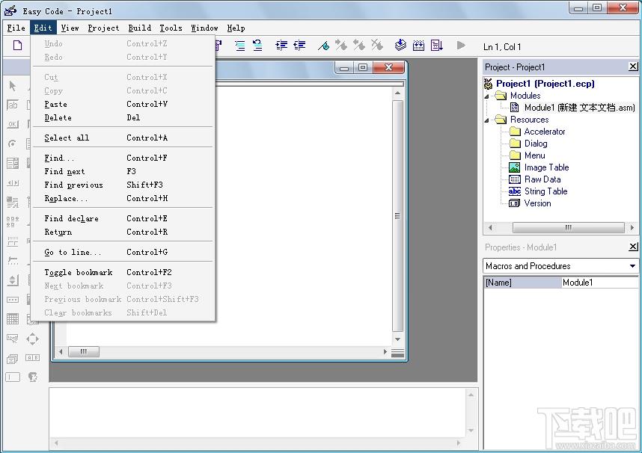This screenshot has width=642, height=453.
Task: Click the previous bookmark toolbar icon
Action: (359, 45)
